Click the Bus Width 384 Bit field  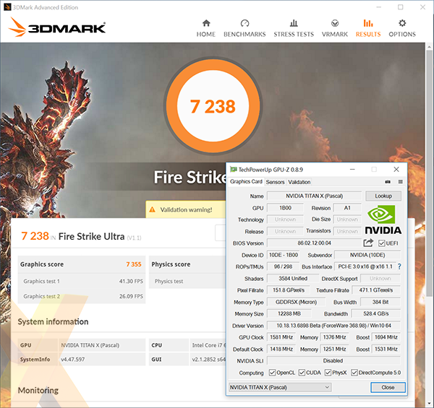point(380,302)
